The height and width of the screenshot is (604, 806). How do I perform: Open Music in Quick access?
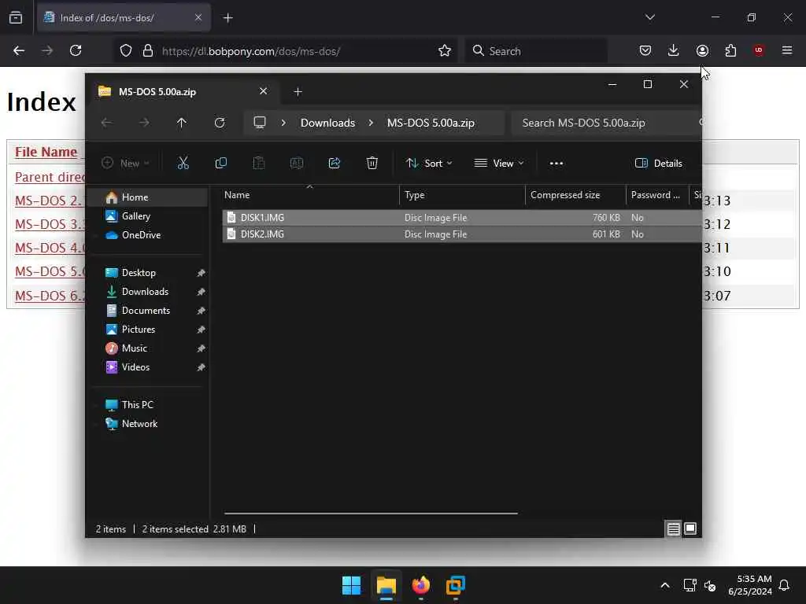point(134,348)
